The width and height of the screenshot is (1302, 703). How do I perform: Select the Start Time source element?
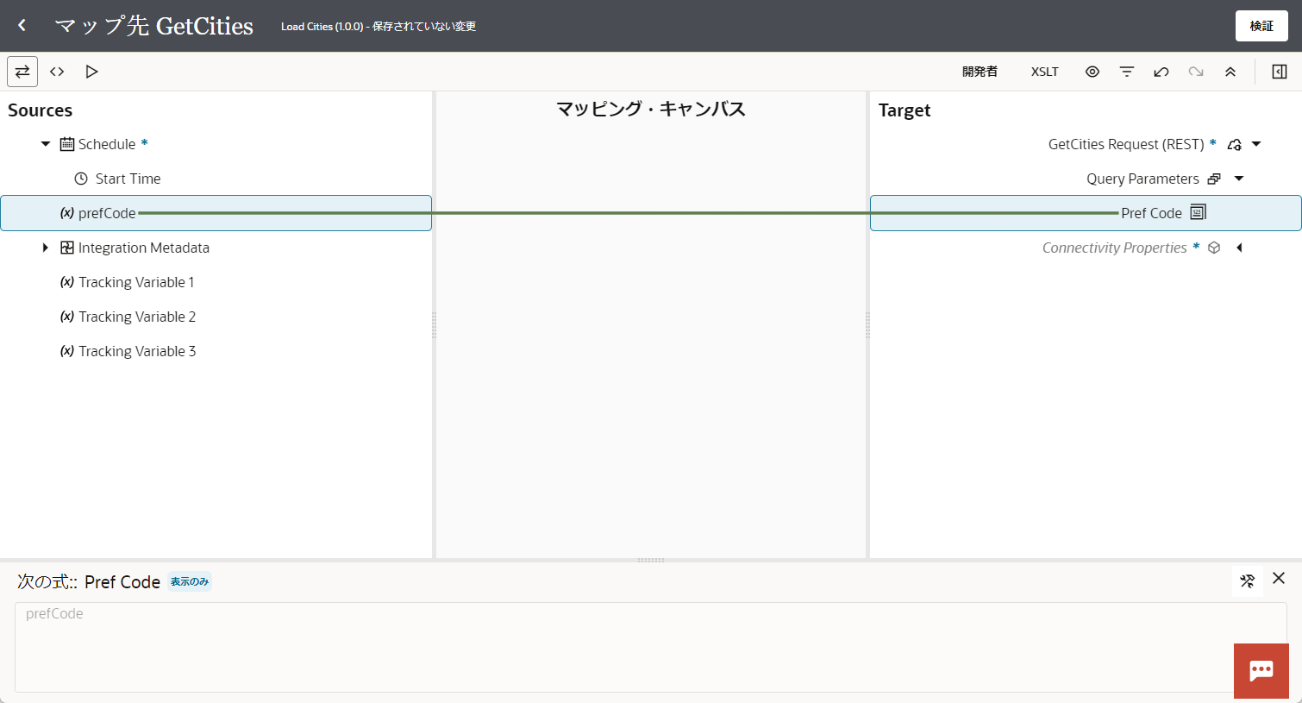coord(128,179)
